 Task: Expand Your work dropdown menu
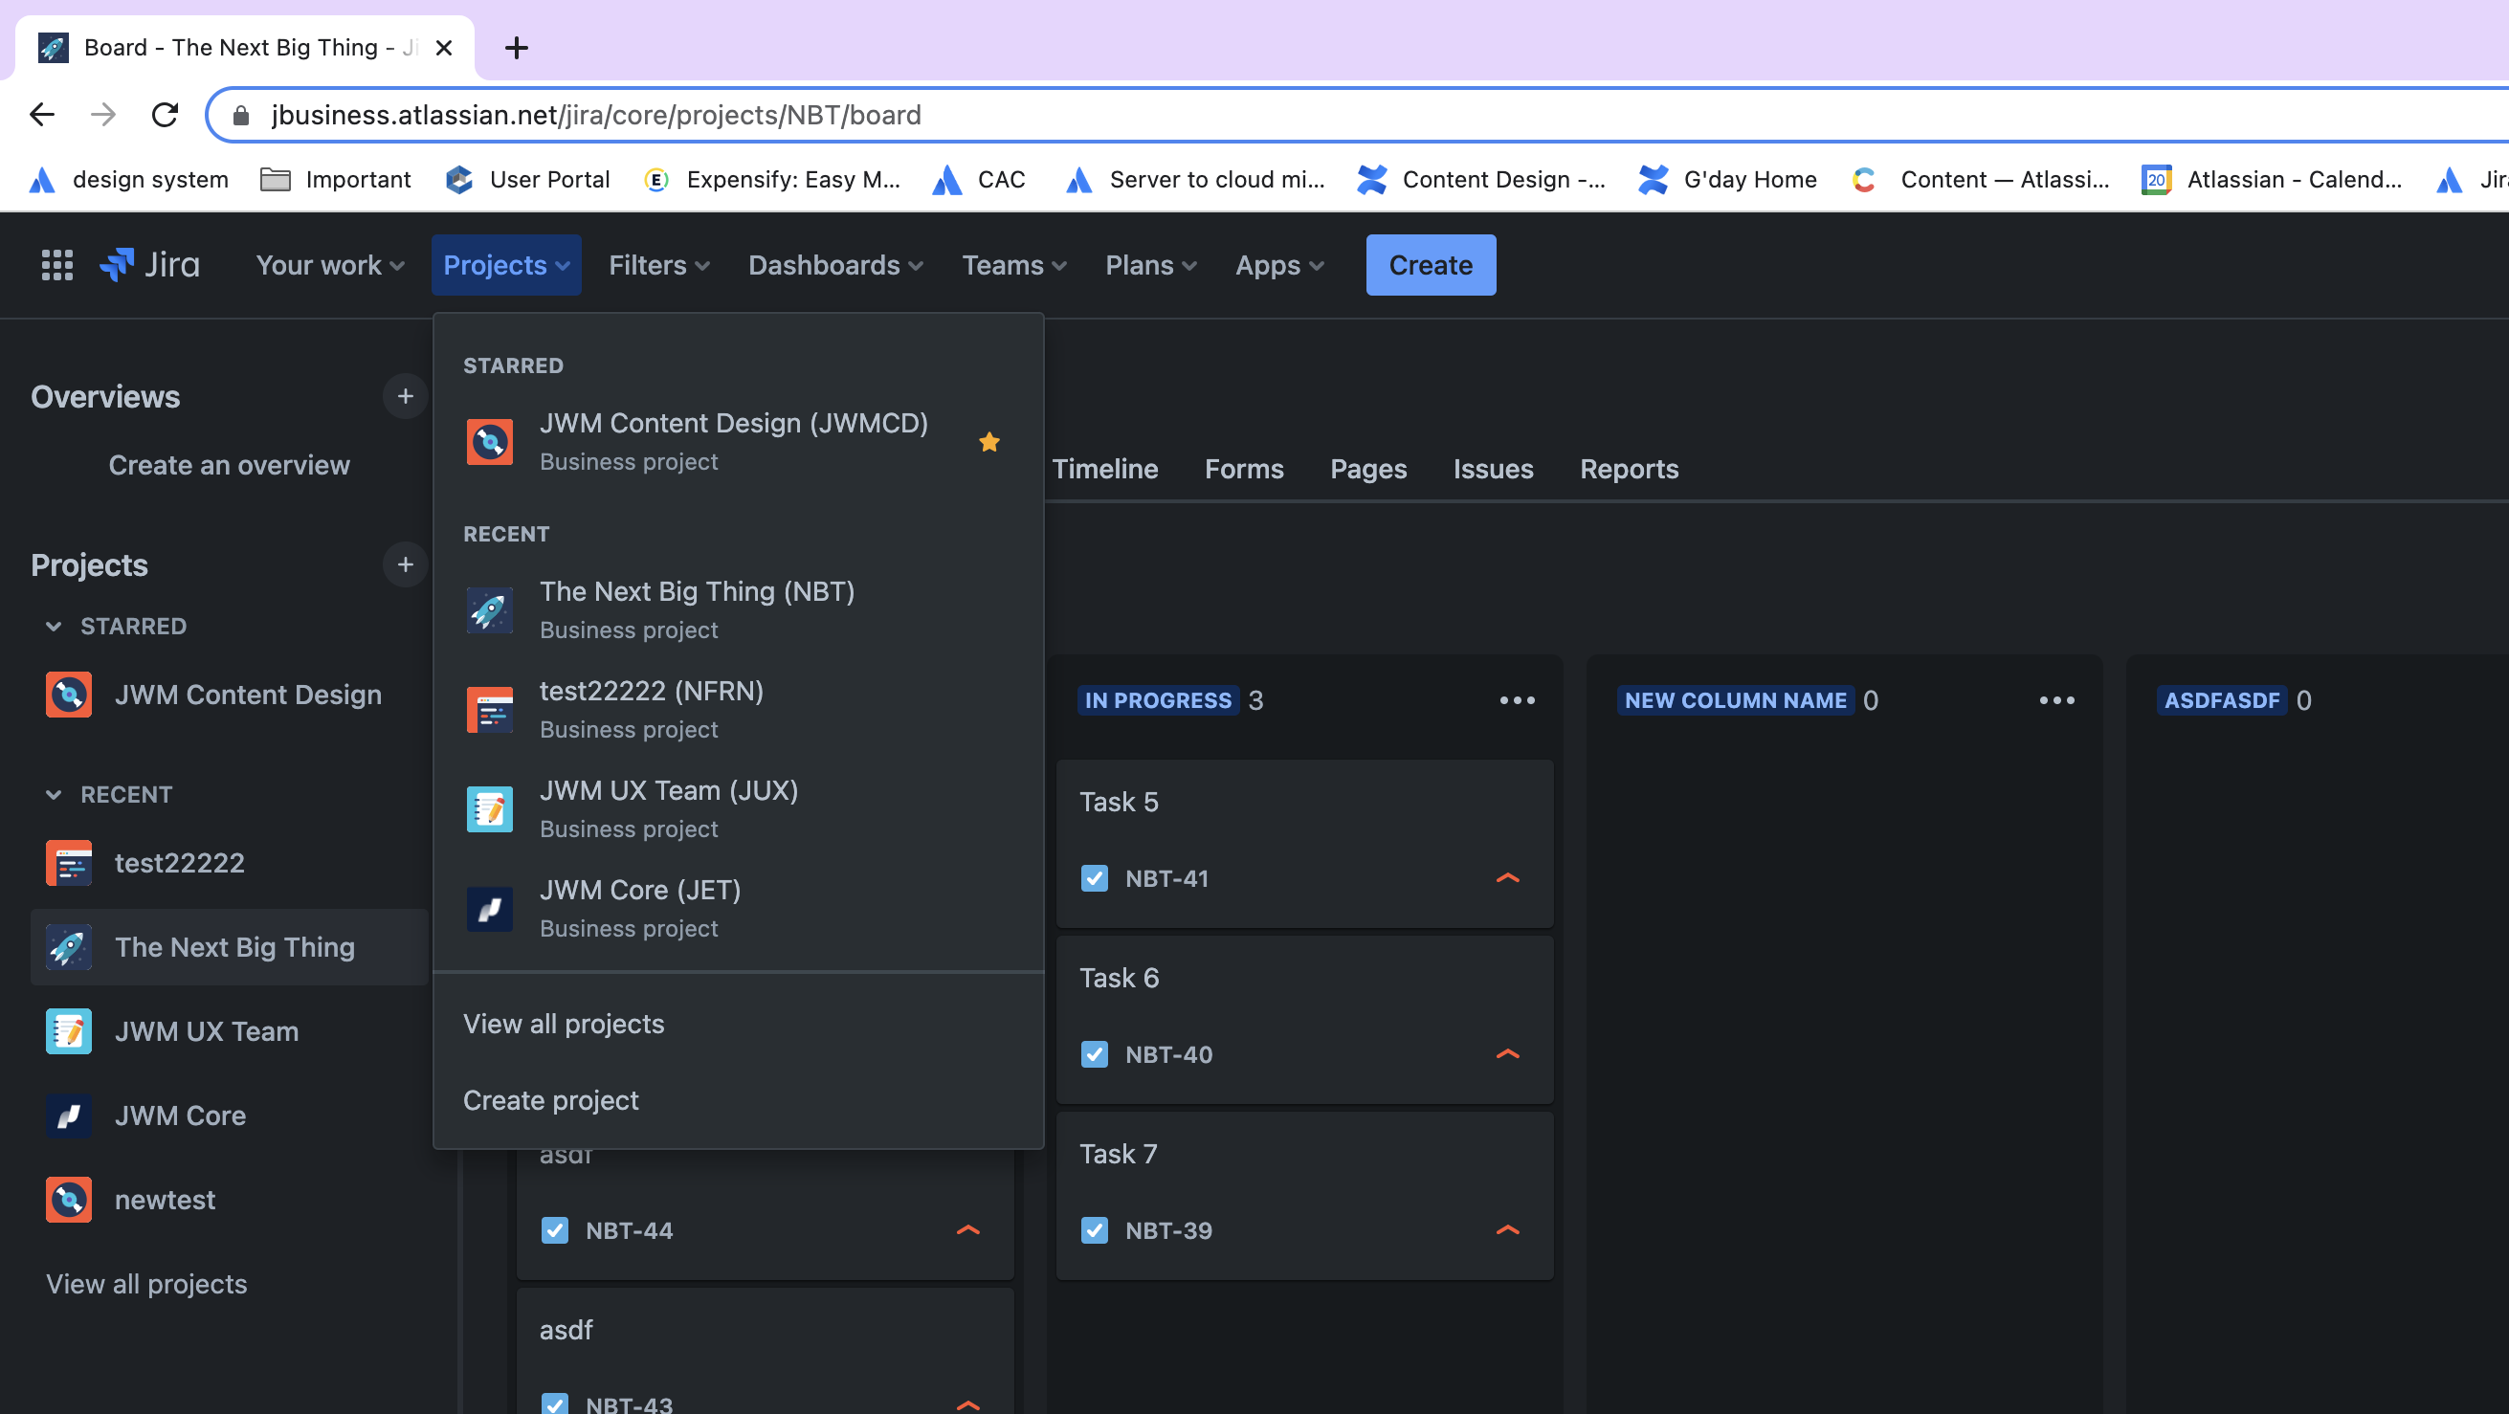(329, 265)
